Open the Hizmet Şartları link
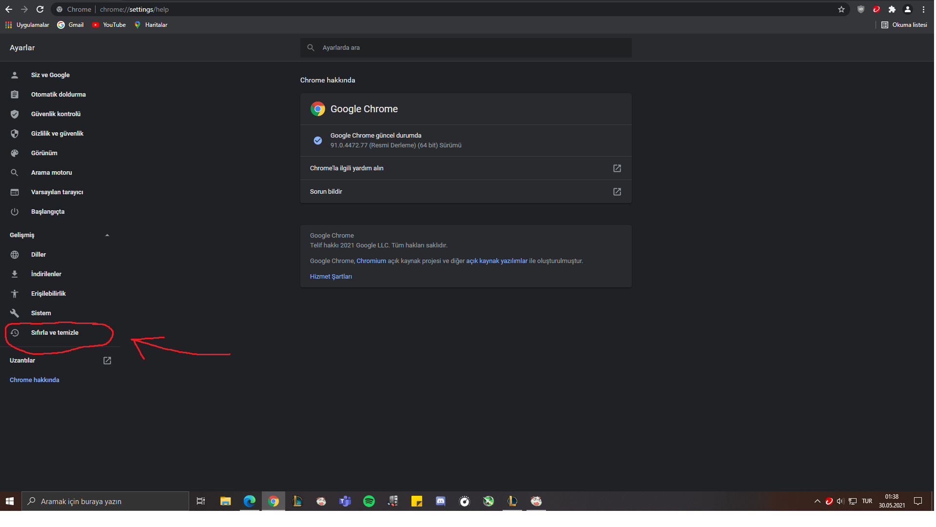Screen dimensions: 936x527 pos(331,277)
